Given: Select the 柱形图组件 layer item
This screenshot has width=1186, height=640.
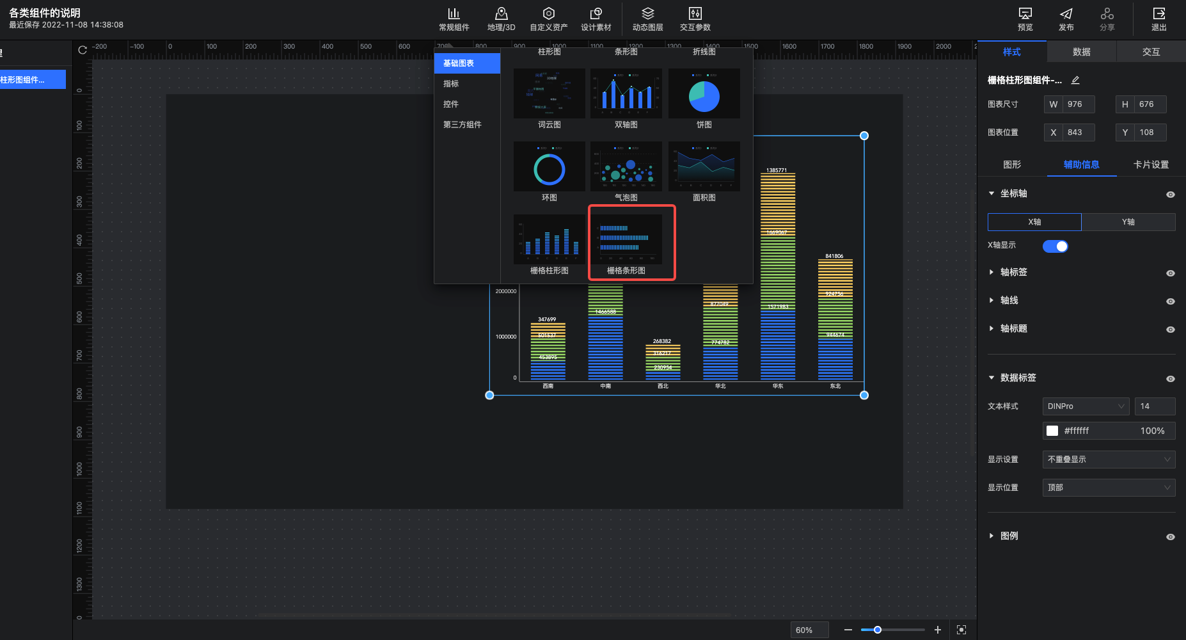Looking at the screenshot, I should point(33,79).
